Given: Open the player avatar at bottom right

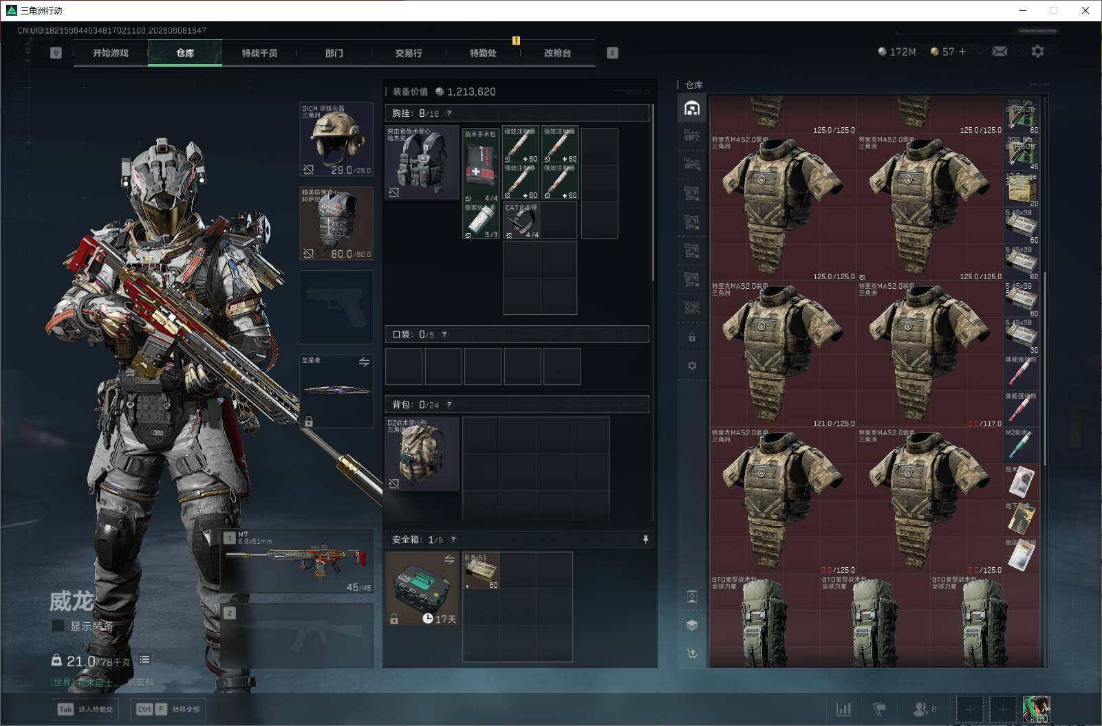Looking at the screenshot, I should [1036, 709].
